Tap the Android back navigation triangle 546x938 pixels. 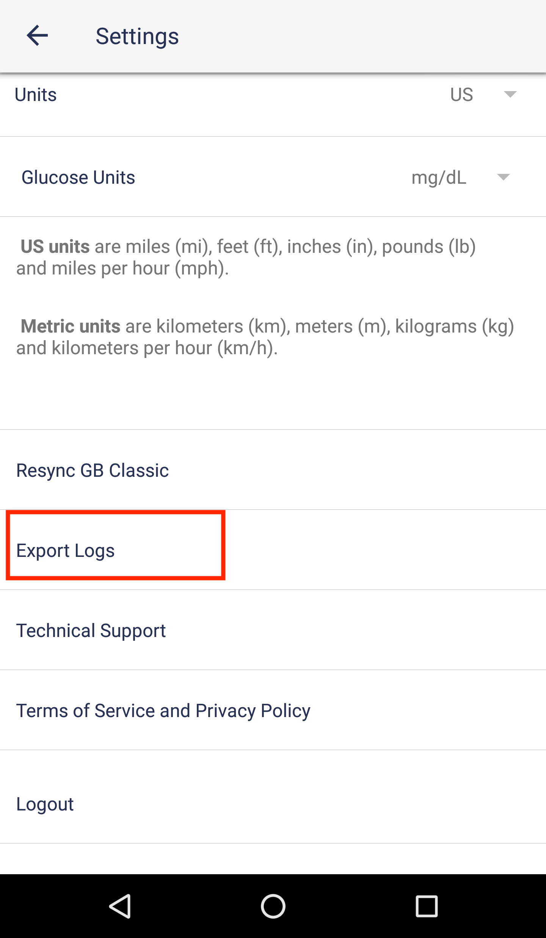[x=120, y=906]
